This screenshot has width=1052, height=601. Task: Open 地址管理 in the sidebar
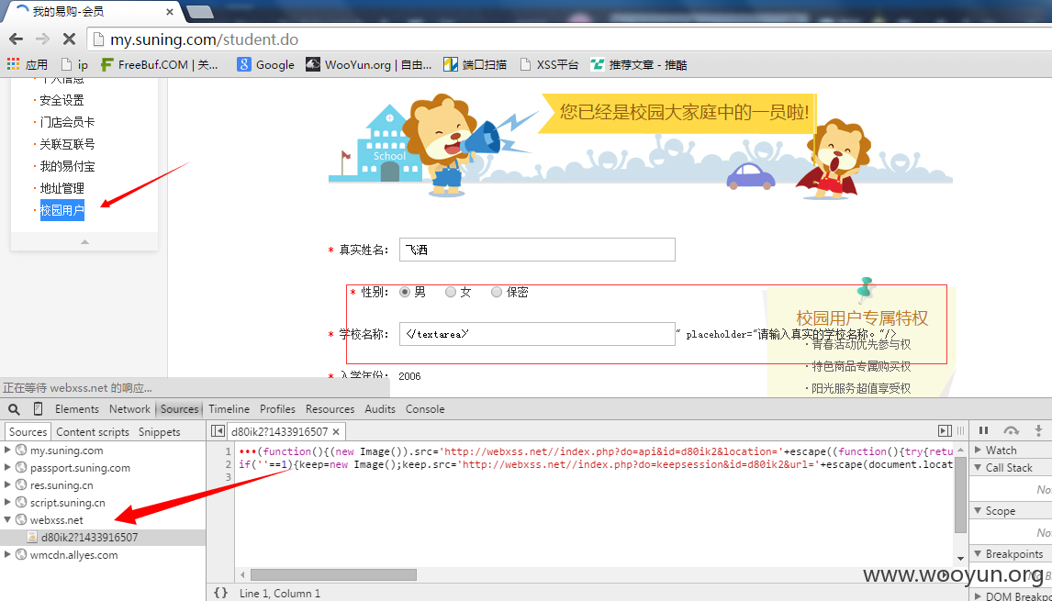(x=62, y=188)
